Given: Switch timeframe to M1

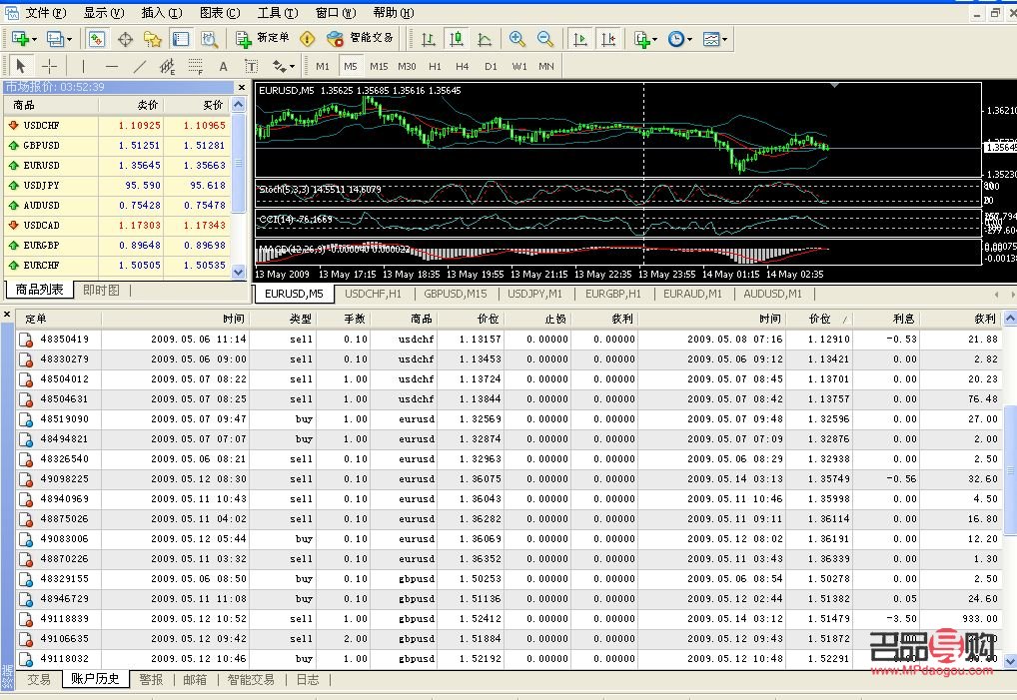Looking at the screenshot, I should [x=323, y=66].
